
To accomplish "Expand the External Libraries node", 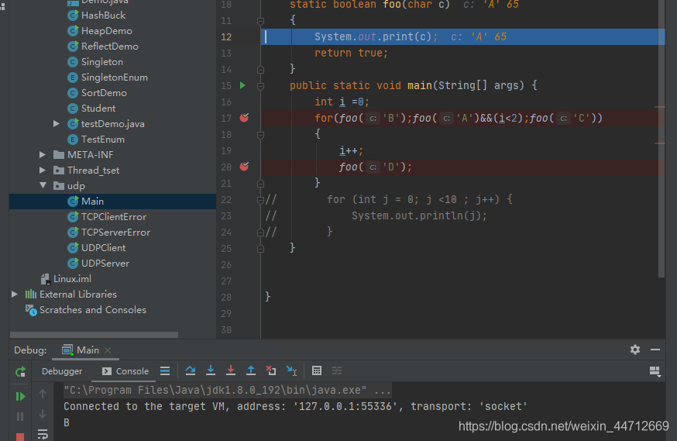I will pyautogui.click(x=15, y=295).
